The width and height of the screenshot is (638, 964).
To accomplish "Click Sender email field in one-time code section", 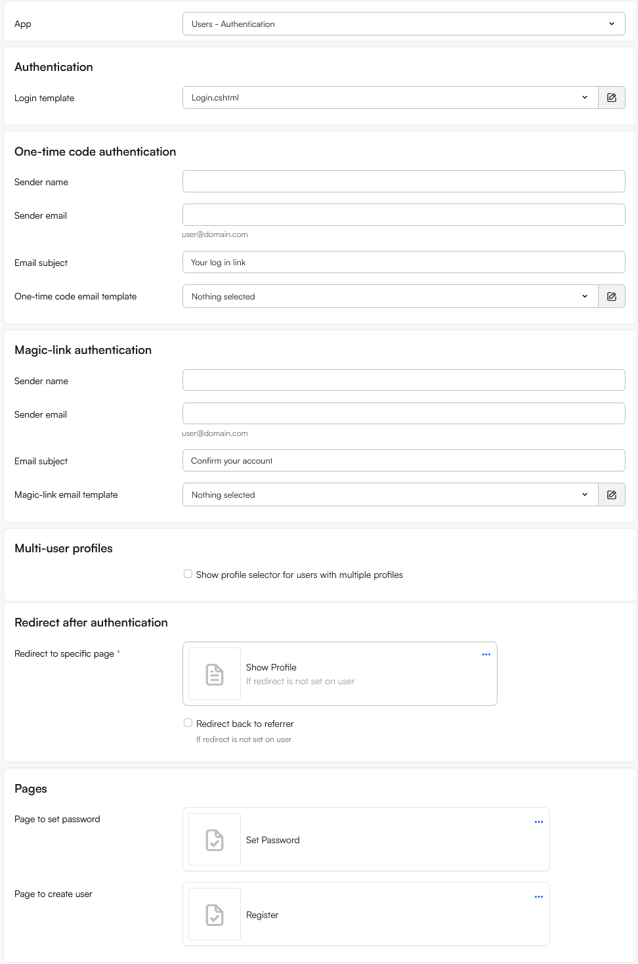I will click(403, 215).
